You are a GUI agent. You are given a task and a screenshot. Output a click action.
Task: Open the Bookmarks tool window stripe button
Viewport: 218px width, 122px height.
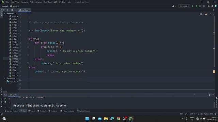pyautogui.click(x=1, y=103)
